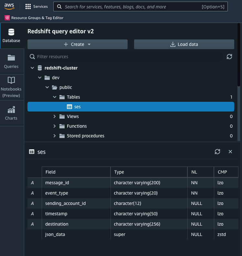Image resolution: width=242 pixels, height=256 pixels.
Task: Click the magnifier icon in Filter resources
Action: [32, 57]
